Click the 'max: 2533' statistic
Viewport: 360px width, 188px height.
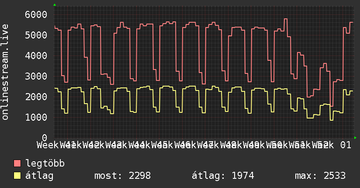pos(320,176)
